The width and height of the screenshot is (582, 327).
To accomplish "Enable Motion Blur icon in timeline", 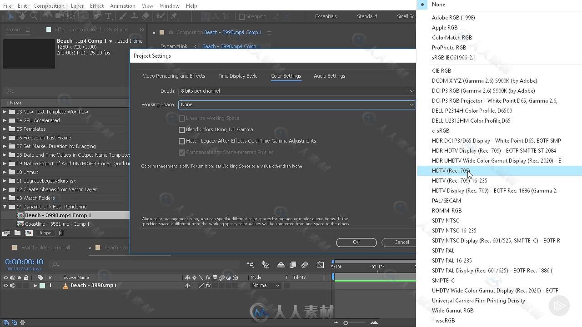I will [x=305, y=265].
